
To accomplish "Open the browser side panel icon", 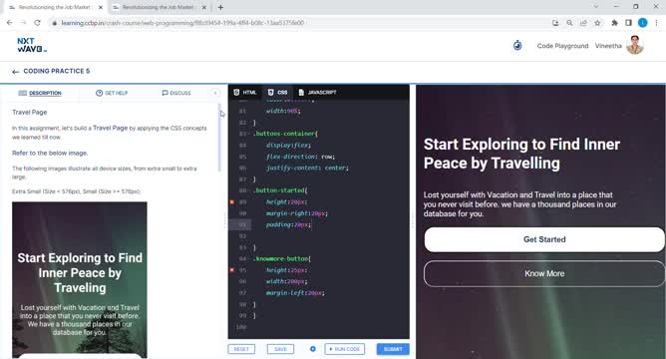I will [x=629, y=23].
